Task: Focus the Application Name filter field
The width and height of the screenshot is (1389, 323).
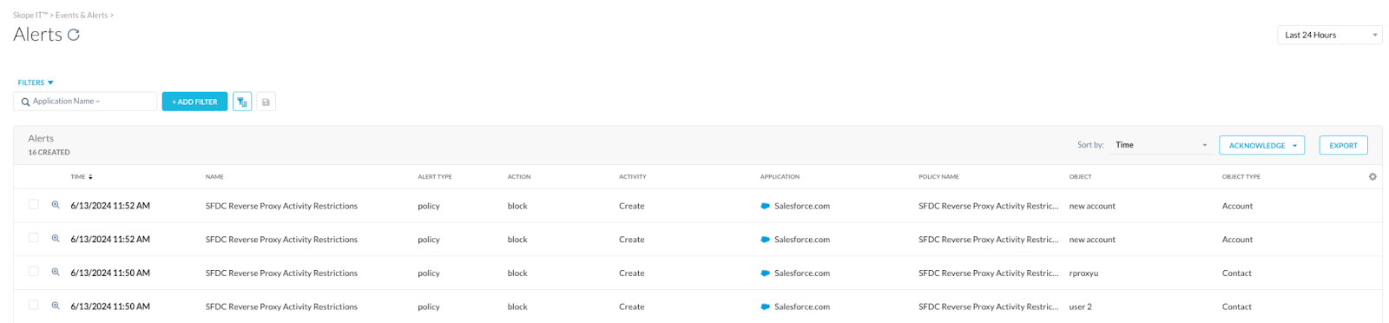Action: click(x=85, y=102)
